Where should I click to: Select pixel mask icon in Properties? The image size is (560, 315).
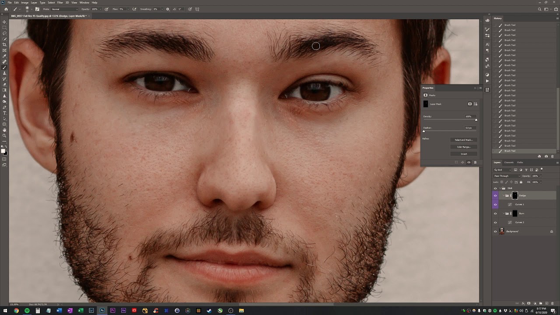click(470, 104)
